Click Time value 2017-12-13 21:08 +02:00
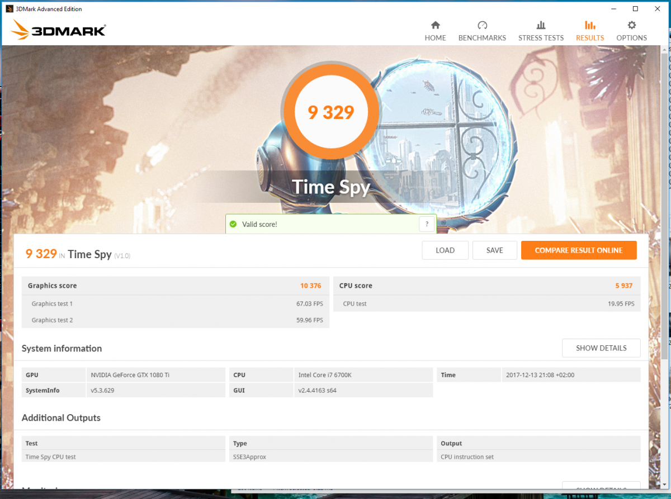671x499 pixels. (540, 375)
